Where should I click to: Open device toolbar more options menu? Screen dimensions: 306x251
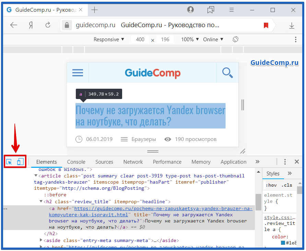(x=296, y=39)
